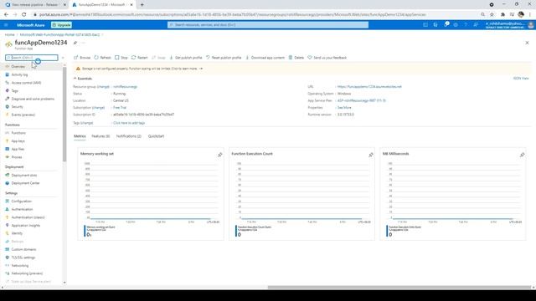Open Authentication (classic) item
This screenshot has width=536, height=301.
pyautogui.click(x=28, y=217)
